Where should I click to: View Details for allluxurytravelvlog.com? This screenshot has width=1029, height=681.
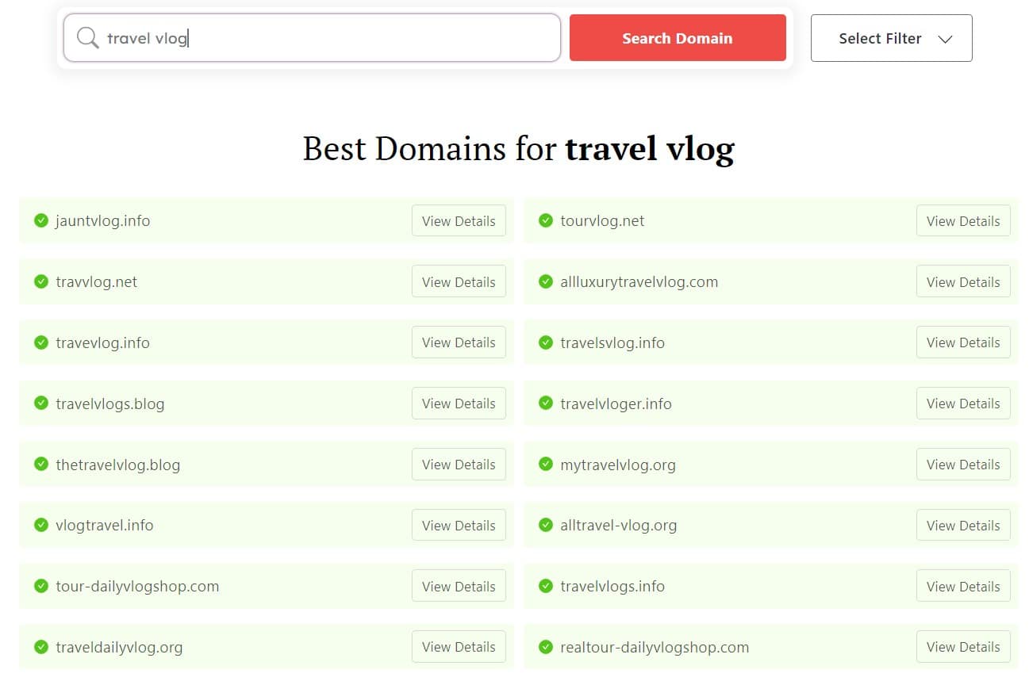click(x=963, y=281)
